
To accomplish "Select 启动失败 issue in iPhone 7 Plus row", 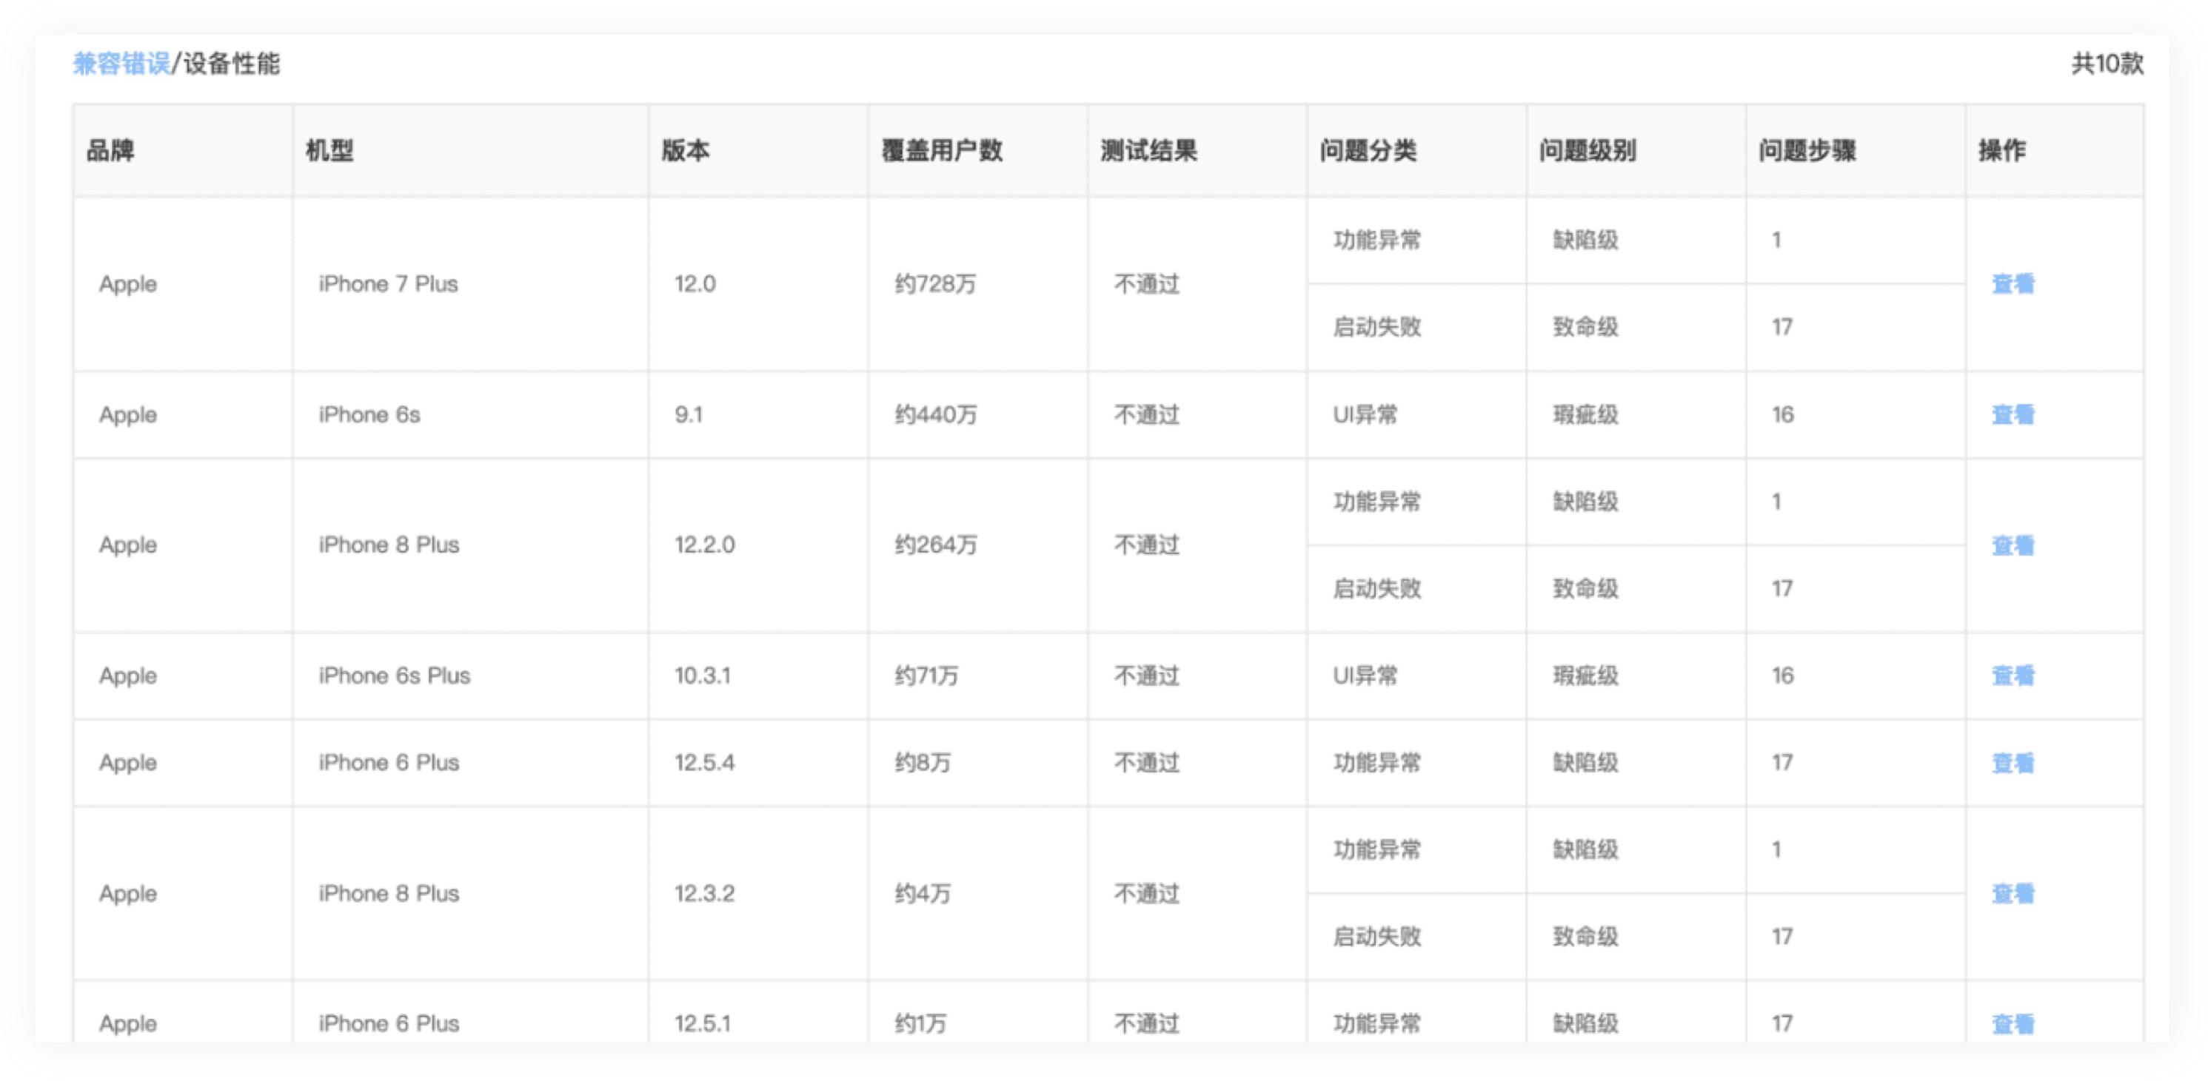I will point(1376,327).
